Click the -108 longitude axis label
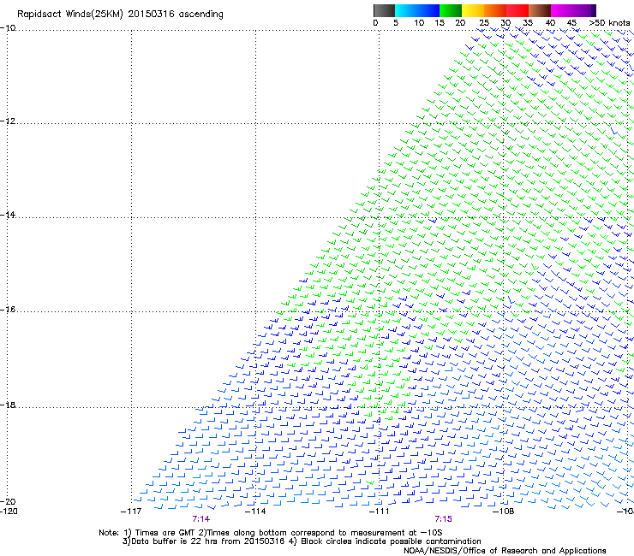The image size is (634, 556). (x=503, y=512)
